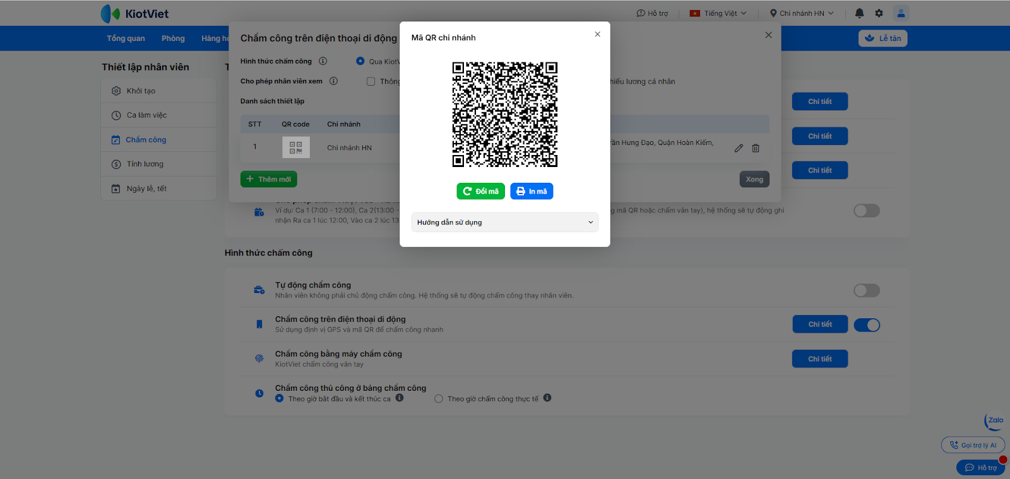Viewport: 1010px width, 479px height.
Task: Click the STT column header
Action: tap(254, 124)
